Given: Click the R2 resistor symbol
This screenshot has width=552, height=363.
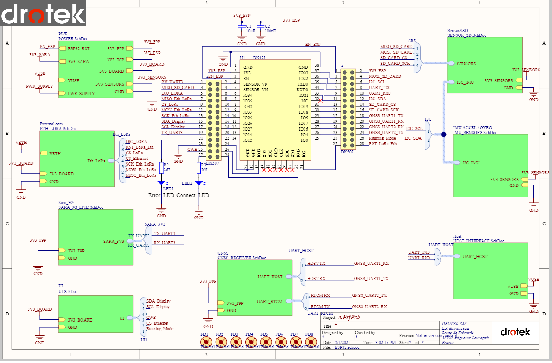Looking at the screenshot, I should pos(161,167).
